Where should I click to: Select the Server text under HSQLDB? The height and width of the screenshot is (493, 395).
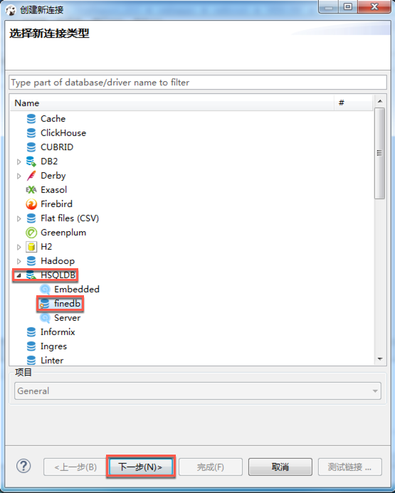[x=68, y=318]
